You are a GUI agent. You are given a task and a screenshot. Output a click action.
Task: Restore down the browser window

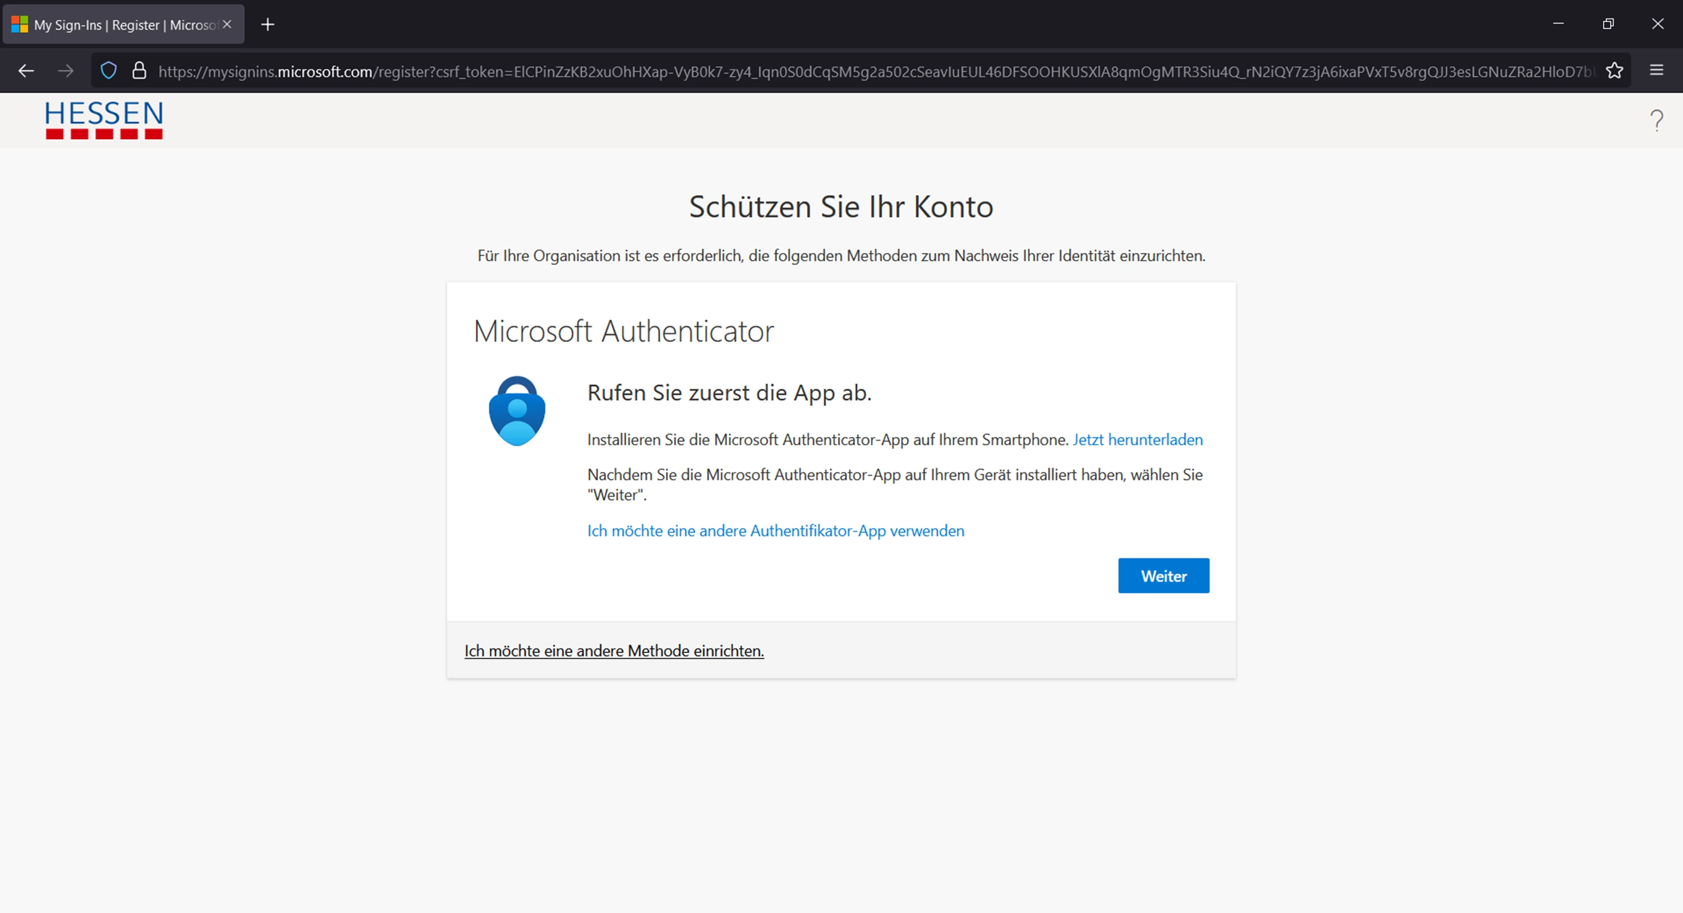point(1608,24)
